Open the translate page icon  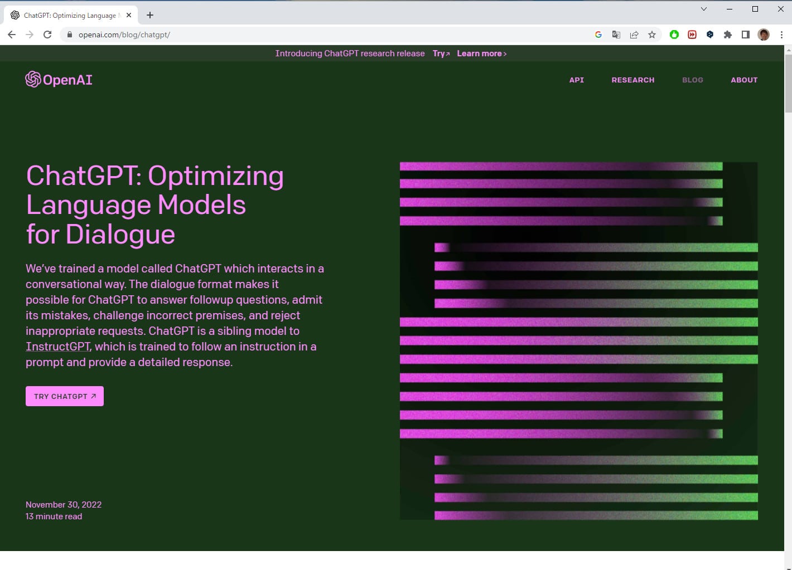coord(616,35)
